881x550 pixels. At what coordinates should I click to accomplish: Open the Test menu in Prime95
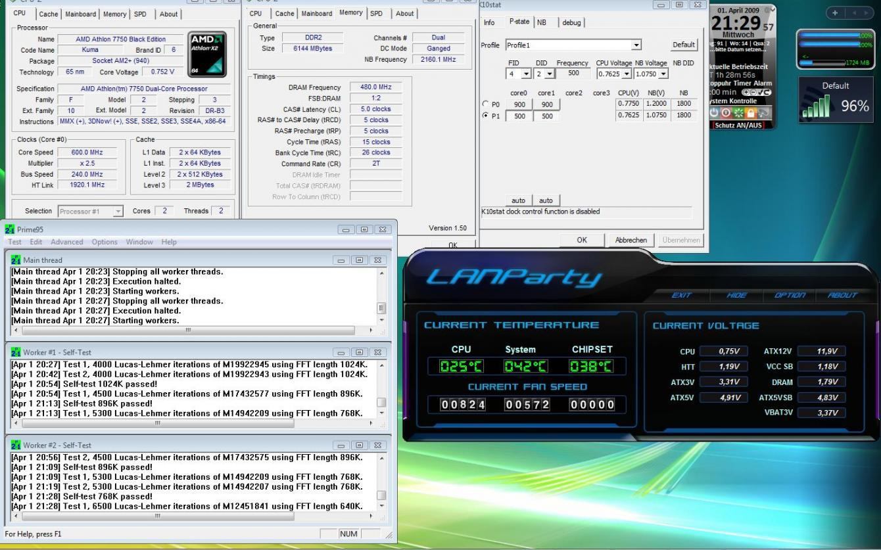click(x=14, y=242)
